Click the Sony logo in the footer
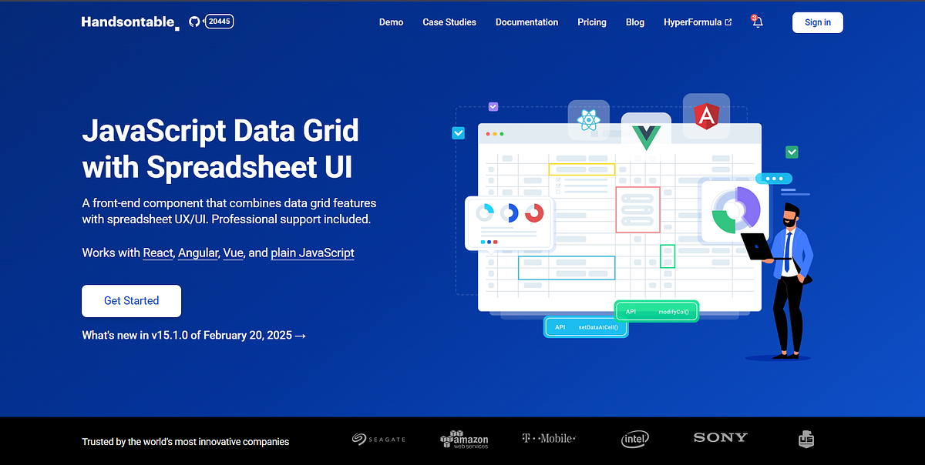The width and height of the screenshot is (925, 465). [x=719, y=437]
